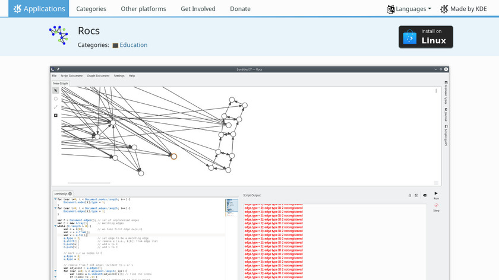
Task: Collapse the first for loop code fold
Action: pos(55,199)
